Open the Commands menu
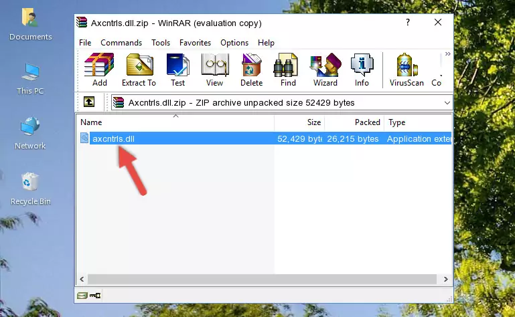 (121, 43)
